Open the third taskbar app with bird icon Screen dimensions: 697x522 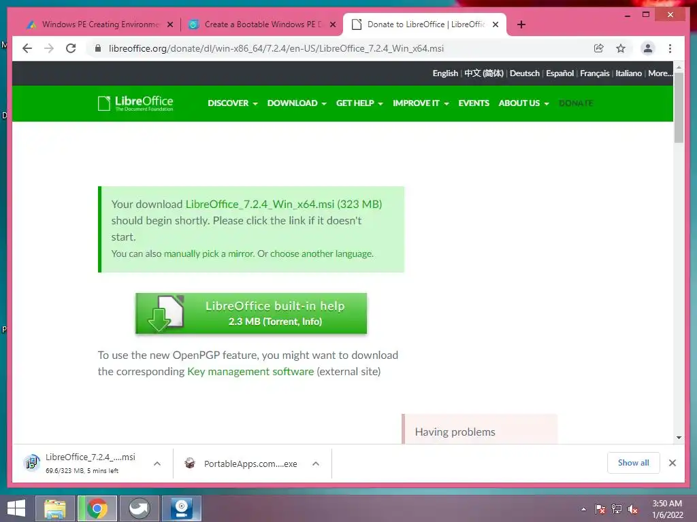tap(139, 508)
